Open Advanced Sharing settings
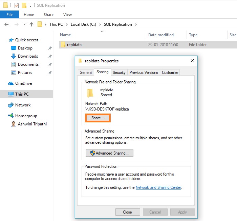Screen dimensions: 237x221 [x=109, y=153]
